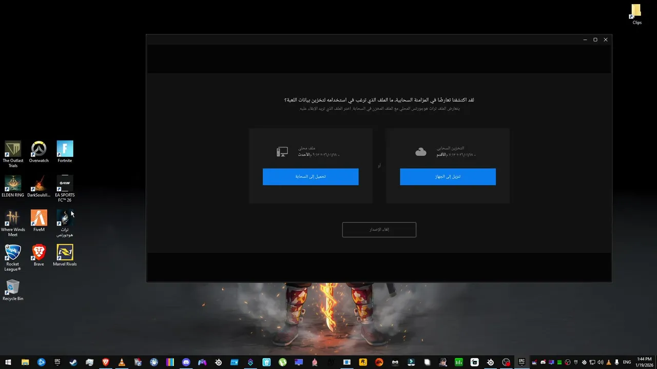Open Battle.net from the taskbar
Image resolution: width=657 pixels, height=369 pixels.
point(42,362)
